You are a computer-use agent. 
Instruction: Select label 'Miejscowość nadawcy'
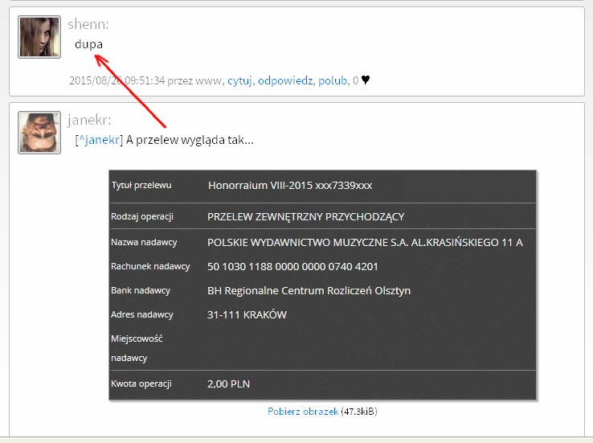pos(137,348)
